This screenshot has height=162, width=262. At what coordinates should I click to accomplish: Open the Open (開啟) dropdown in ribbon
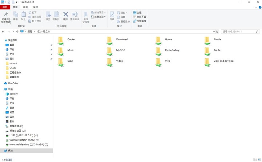[x=122, y=13]
